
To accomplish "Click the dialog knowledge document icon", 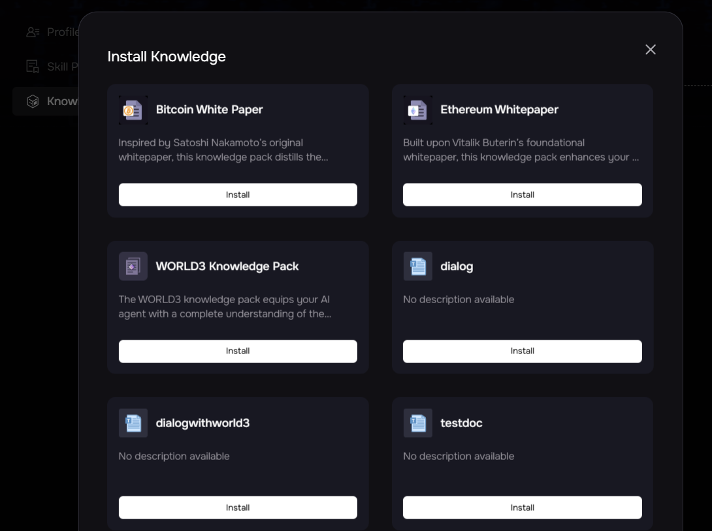I will (417, 266).
